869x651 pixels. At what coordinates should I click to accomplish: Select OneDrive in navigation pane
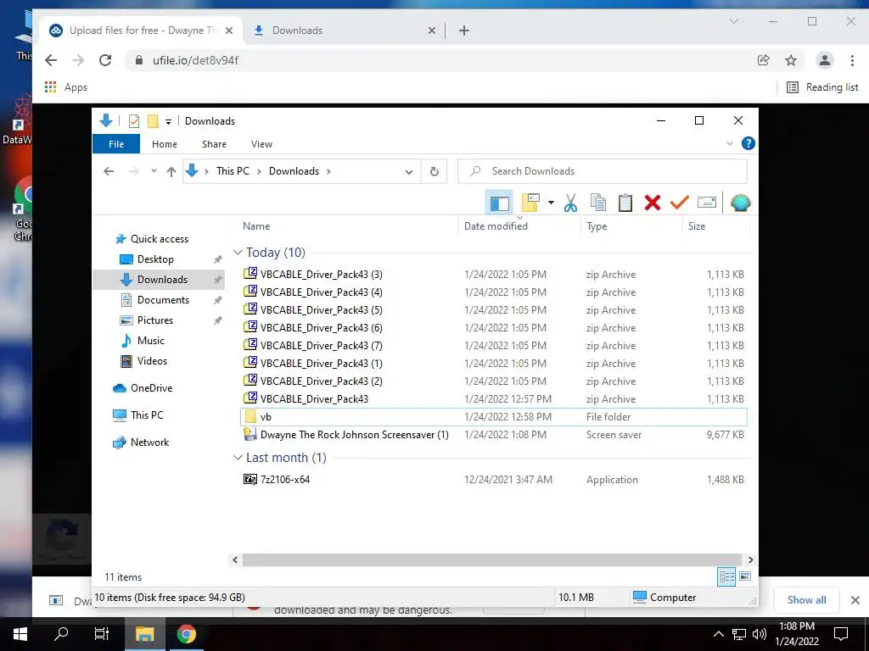coord(151,388)
